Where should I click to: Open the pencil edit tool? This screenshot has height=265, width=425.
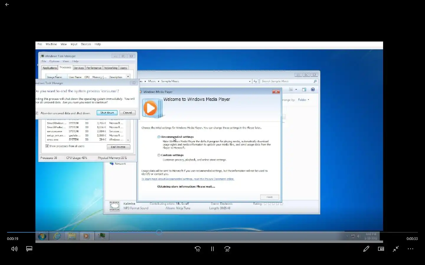click(366, 249)
